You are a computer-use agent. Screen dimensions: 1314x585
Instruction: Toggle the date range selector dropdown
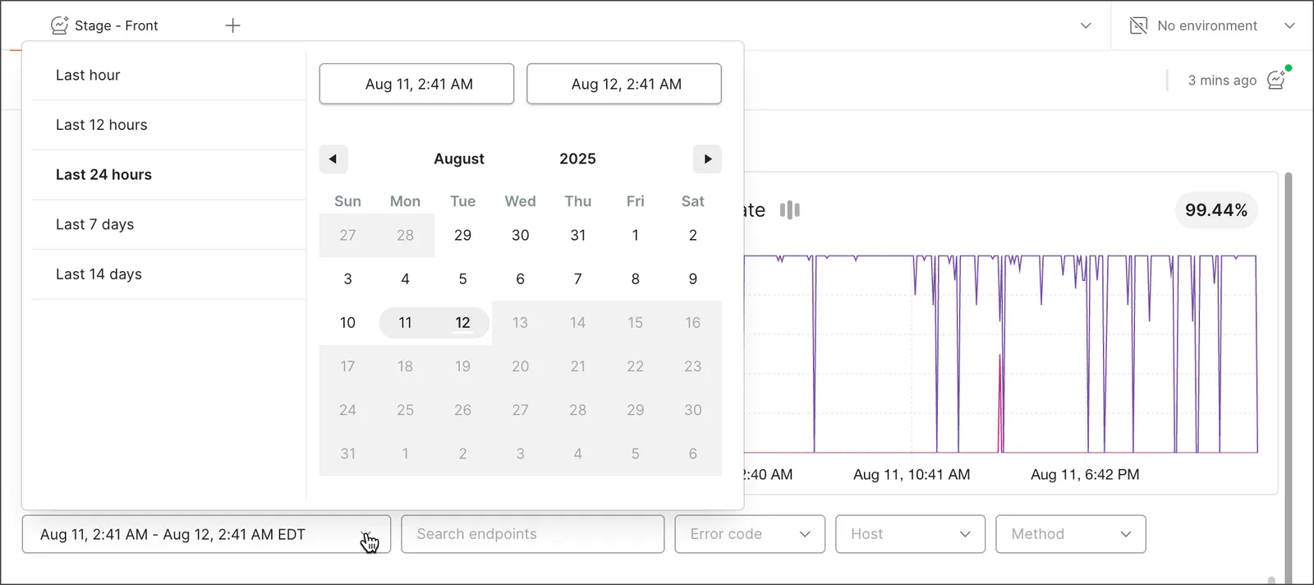click(x=206, y=534)
